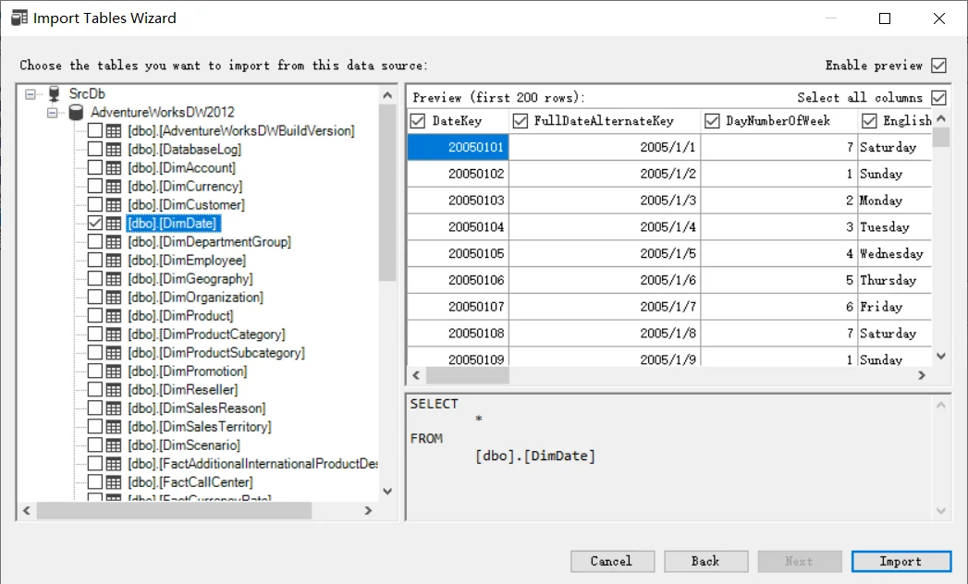
Task: Maximize the Import Tables Wizard window
Action: [885, 18]
